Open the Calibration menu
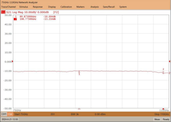This screenshot has width=171, height=122. tap(66, 7)
